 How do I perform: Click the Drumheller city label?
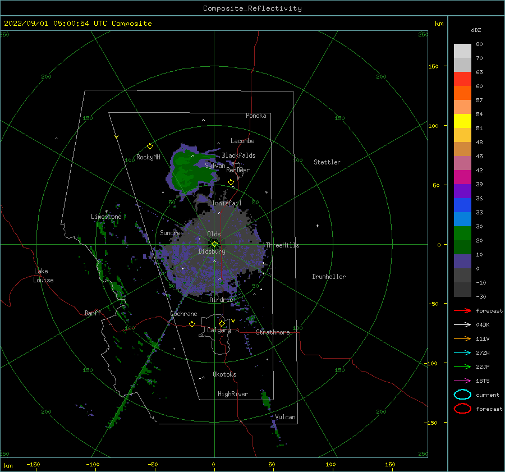point(329,277)
